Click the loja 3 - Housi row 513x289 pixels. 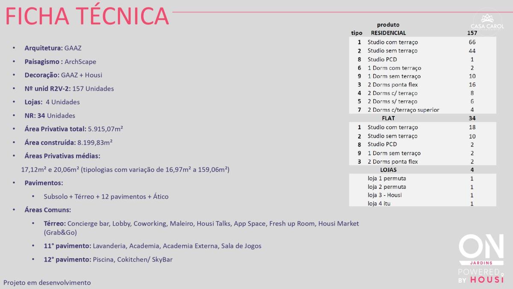click(x=422, y=195)
